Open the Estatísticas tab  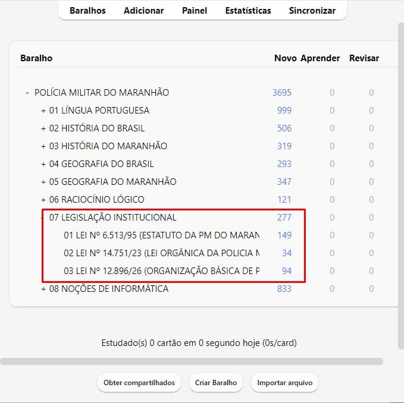coord(248,11)
